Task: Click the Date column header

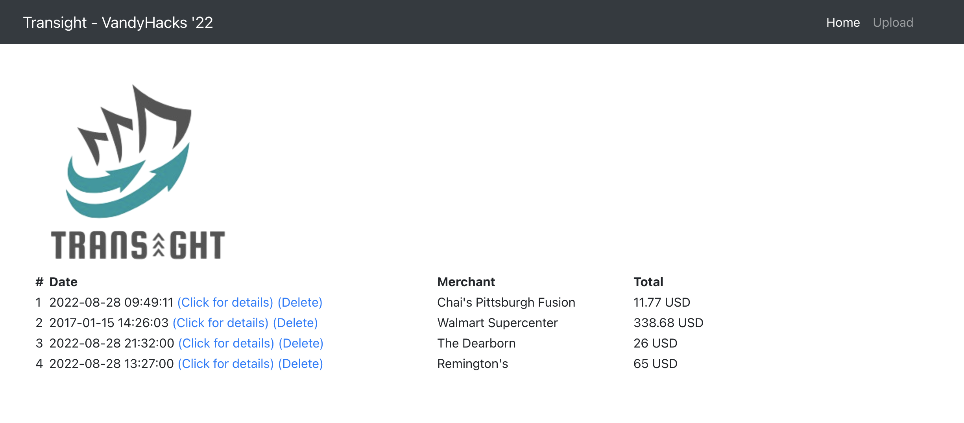Action: pyautogui.click(x=63, y=282)
